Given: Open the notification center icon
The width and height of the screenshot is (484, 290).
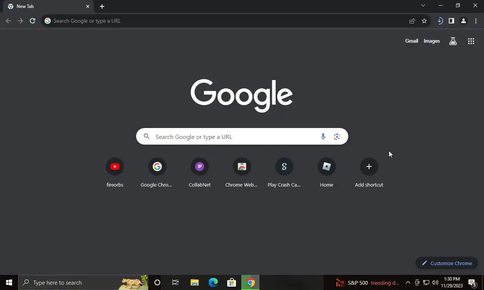Looking at the screenshot, I should 472,282.
